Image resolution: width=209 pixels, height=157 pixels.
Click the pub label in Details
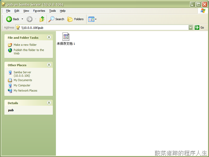coord(11,110)
